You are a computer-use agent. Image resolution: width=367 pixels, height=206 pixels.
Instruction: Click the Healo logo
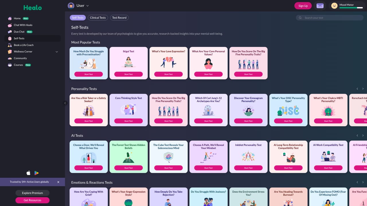pyautogui.click(x=32, y=8)
